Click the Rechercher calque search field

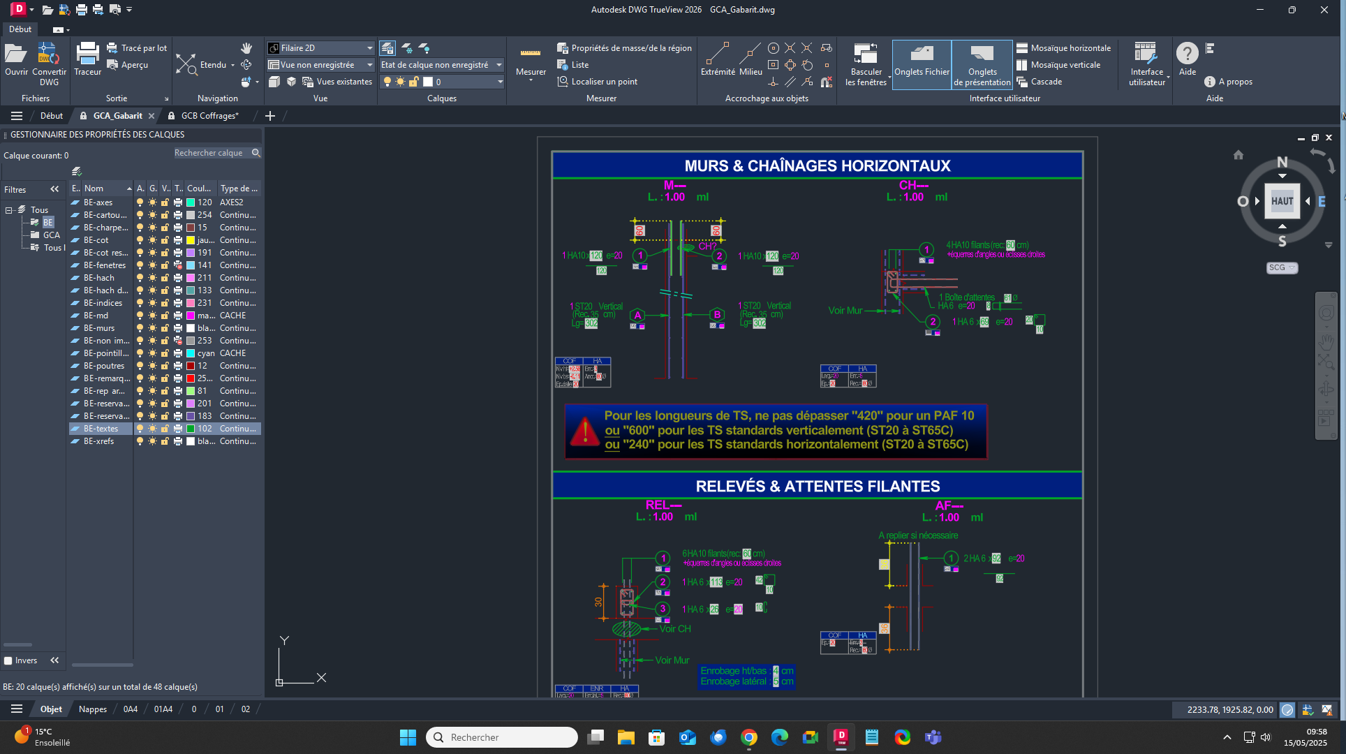216,153
